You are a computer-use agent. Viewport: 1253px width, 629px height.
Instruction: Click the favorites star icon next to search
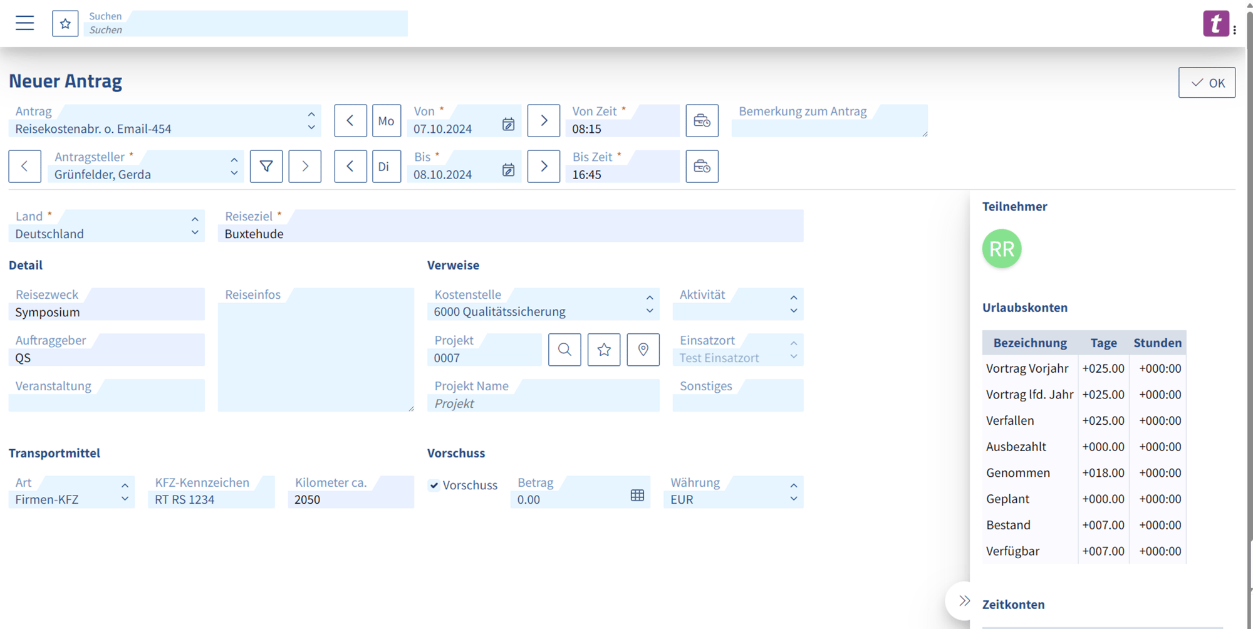[65, 23]
